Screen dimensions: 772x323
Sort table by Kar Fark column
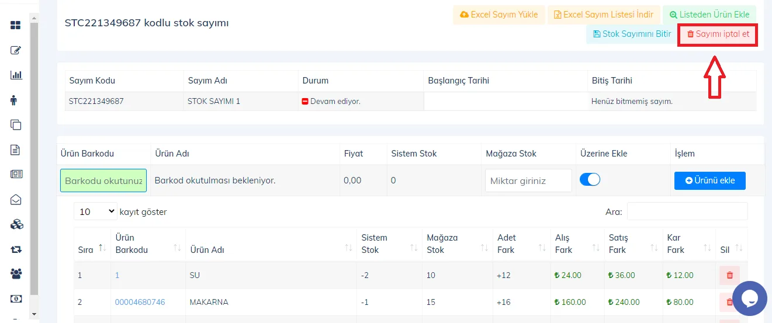point(688,244)
